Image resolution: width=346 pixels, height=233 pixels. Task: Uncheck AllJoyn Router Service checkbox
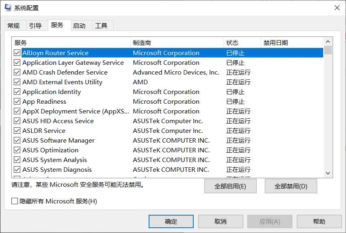[17, 53]
